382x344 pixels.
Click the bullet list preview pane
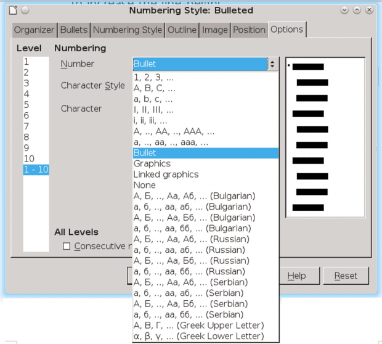pyautogui.click(x=325, y=137)
